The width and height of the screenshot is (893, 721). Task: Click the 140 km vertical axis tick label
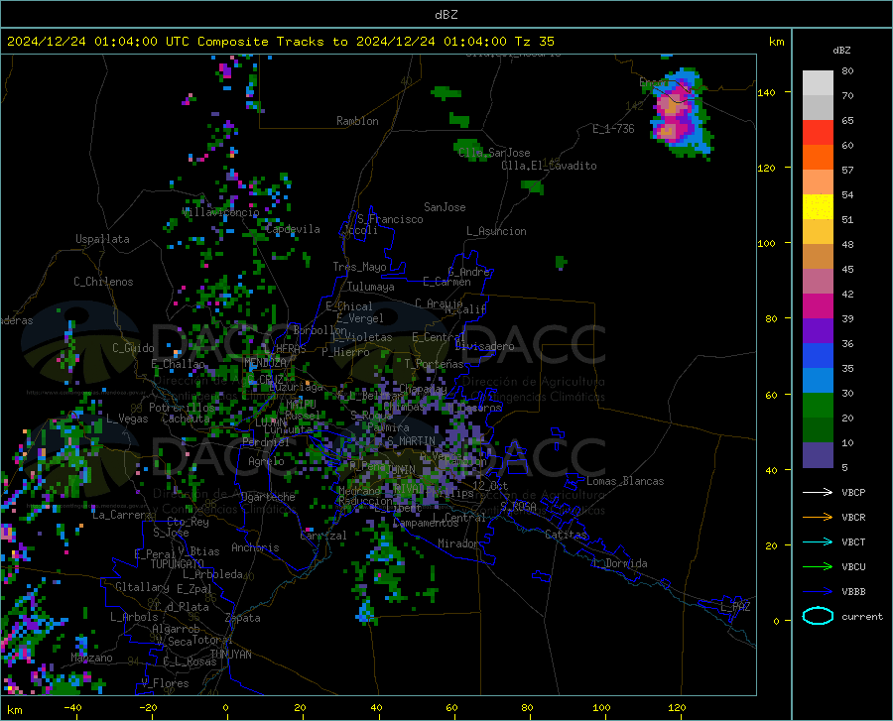point(766,92)
